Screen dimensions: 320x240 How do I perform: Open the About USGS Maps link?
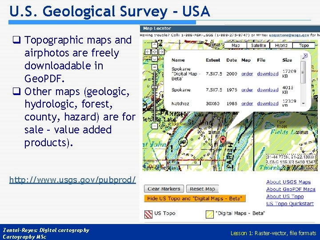pos(288,182)
